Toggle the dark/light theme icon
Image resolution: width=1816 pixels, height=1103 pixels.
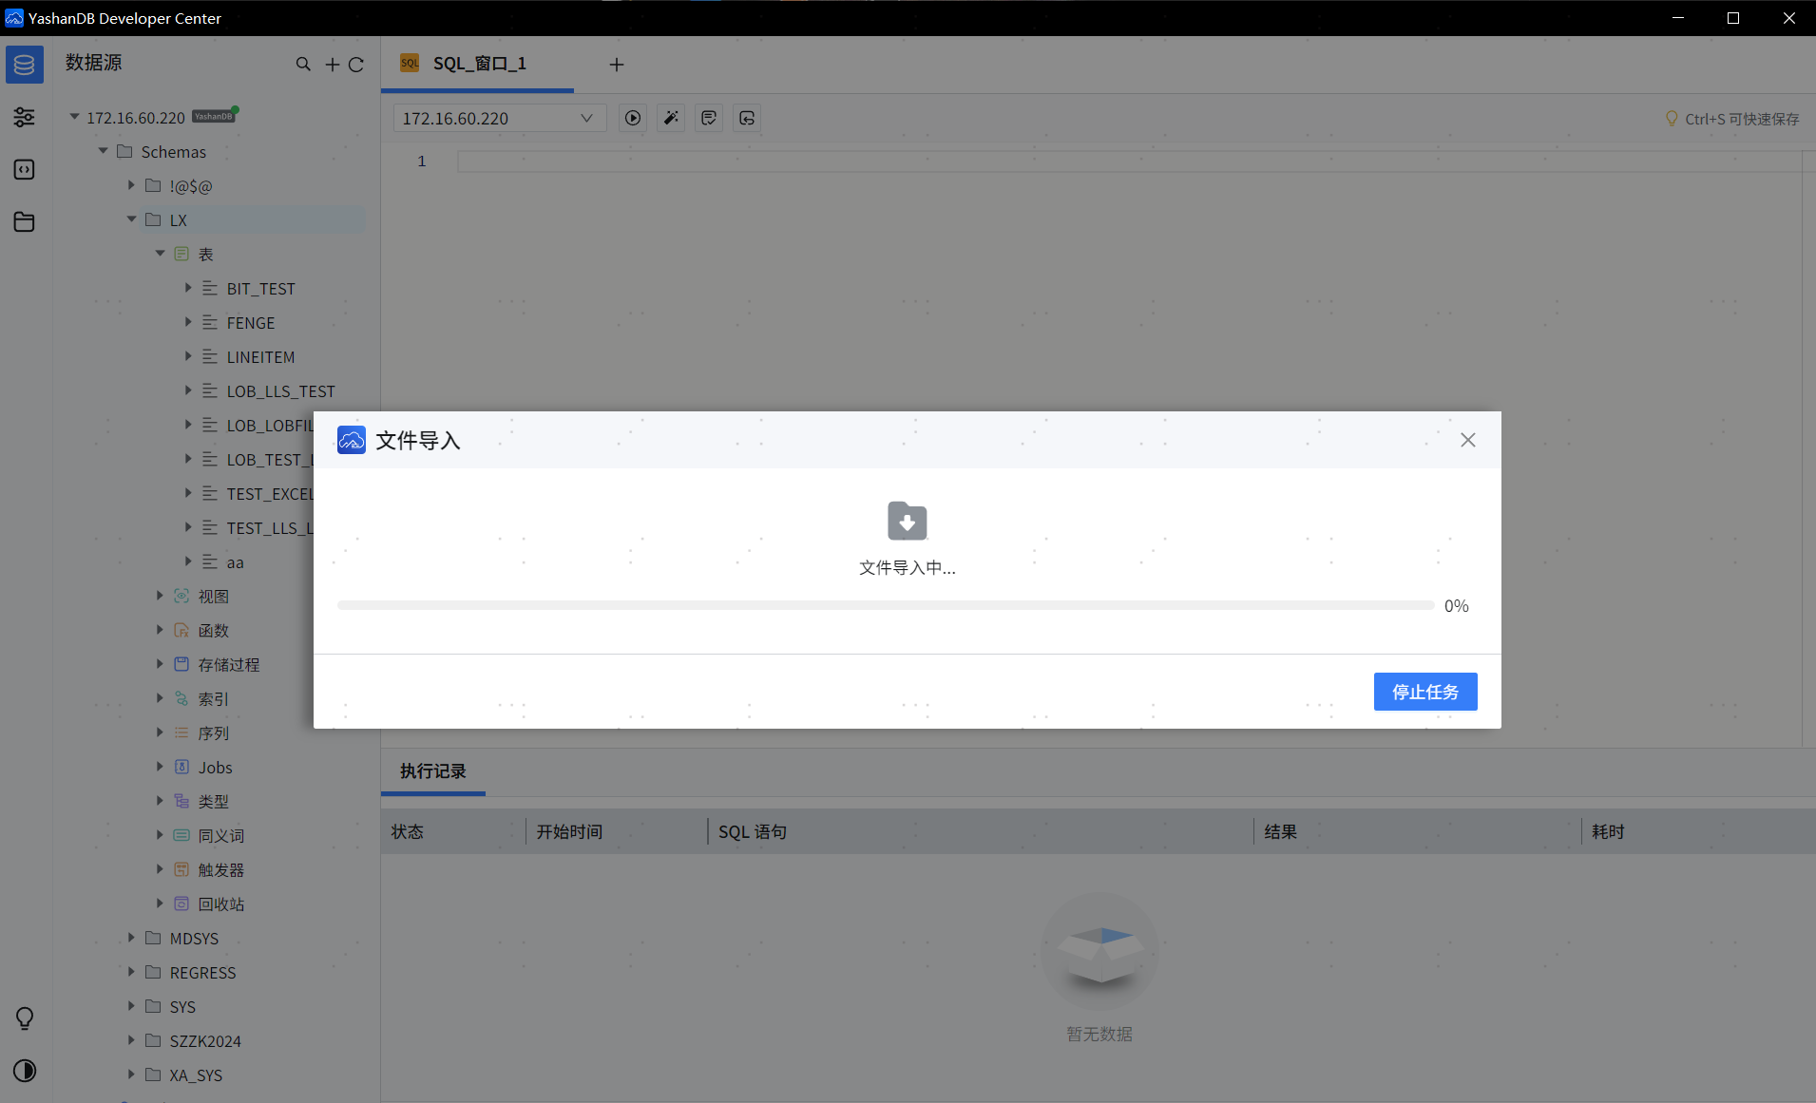[x=25, y=1071]
